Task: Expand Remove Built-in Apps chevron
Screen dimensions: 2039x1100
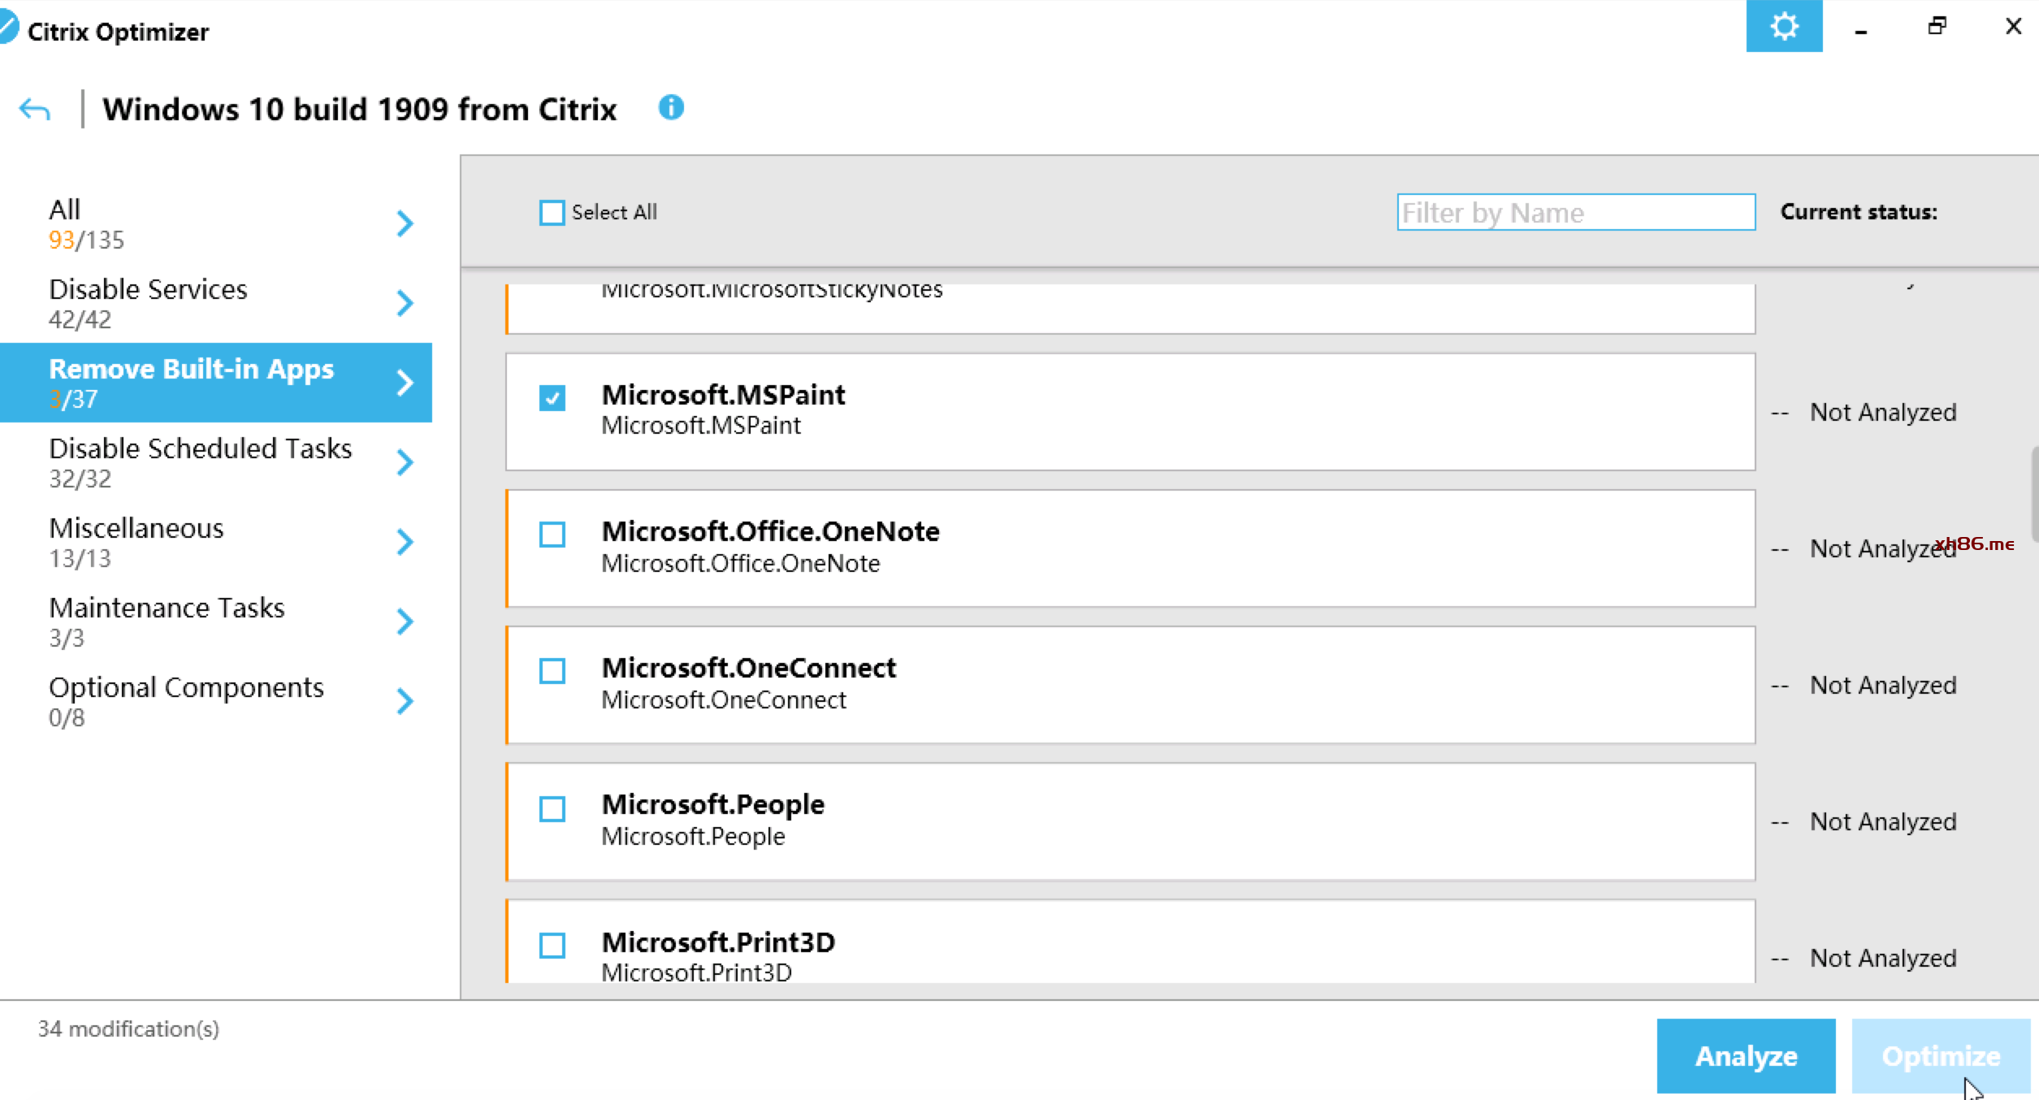Action: click(x=405, y=383)
